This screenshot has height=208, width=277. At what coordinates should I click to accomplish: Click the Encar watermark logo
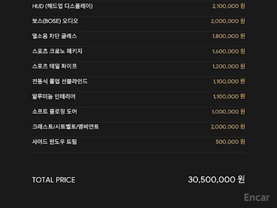[x=257, y=198]
